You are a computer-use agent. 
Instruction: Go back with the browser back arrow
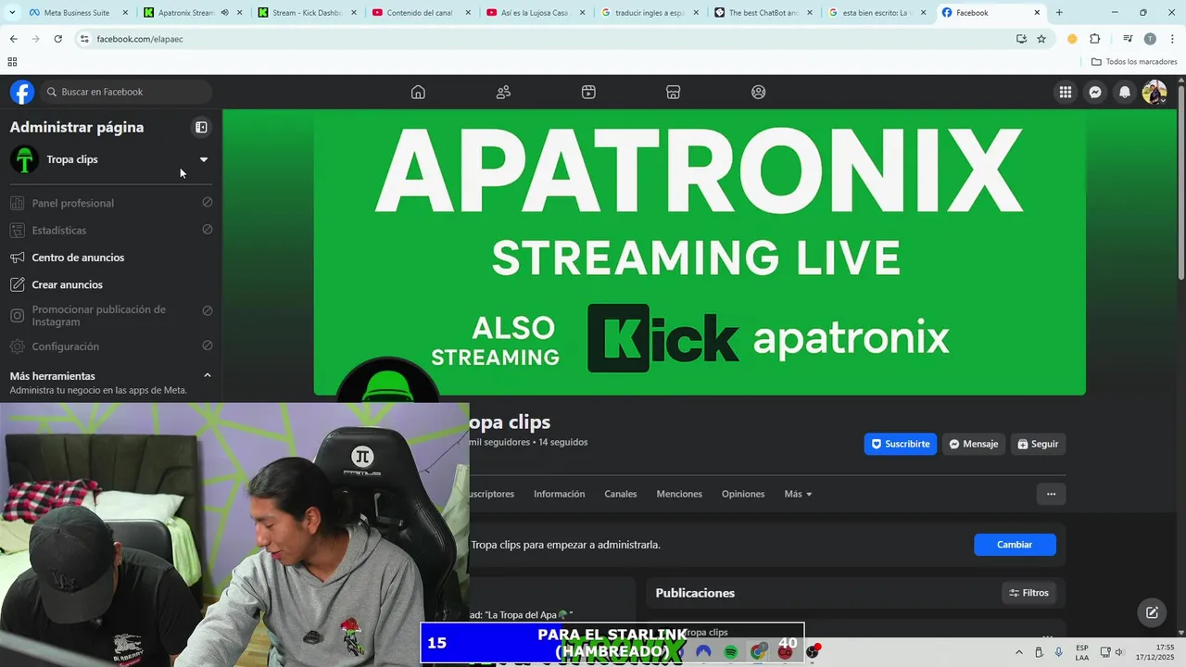coord(13,39)
